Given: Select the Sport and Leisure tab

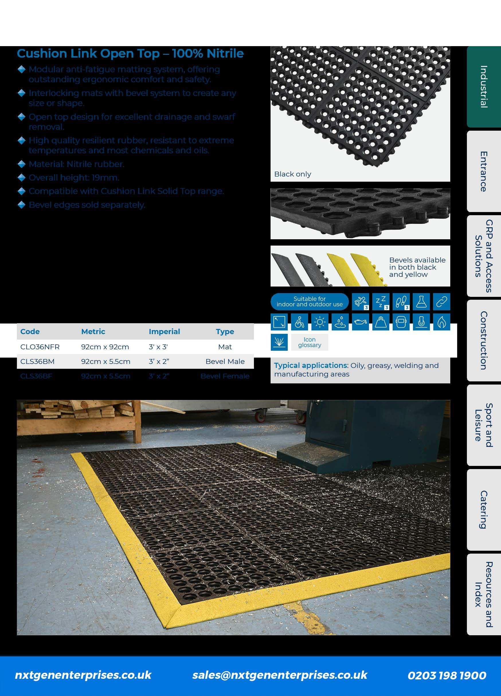Looking at the screenshot, I should pos(484,425).
